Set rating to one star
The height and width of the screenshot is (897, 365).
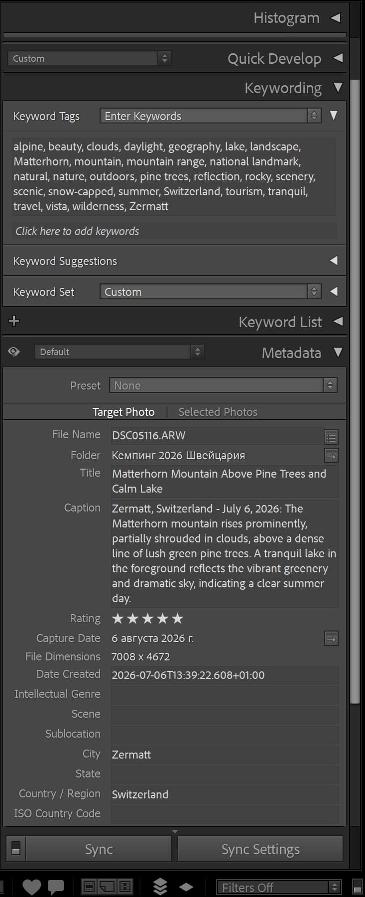tap(118, 619)
